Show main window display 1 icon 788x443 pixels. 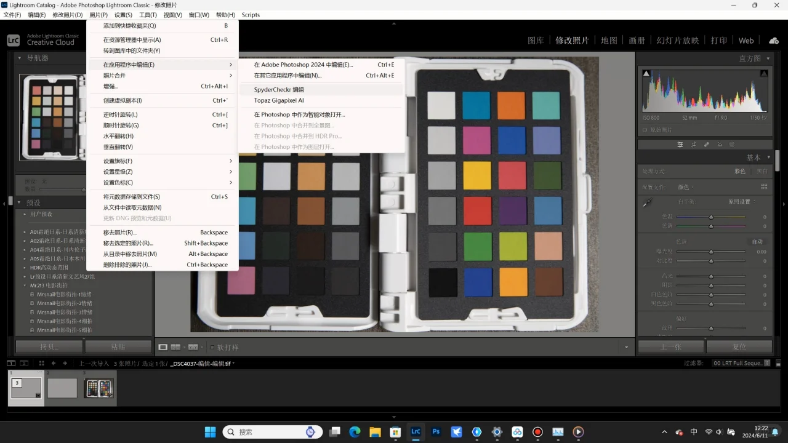coord(11,363)
